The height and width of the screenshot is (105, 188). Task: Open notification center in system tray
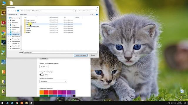[185, 103]
